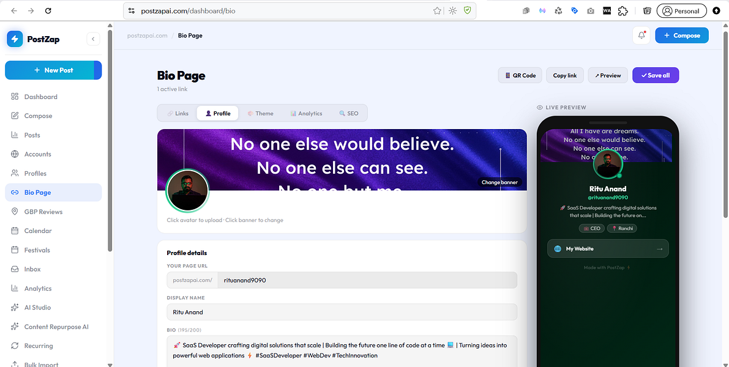Click the Change banner button
The height and width of the screenshot is (367, 729).
[x=500, y=182]
